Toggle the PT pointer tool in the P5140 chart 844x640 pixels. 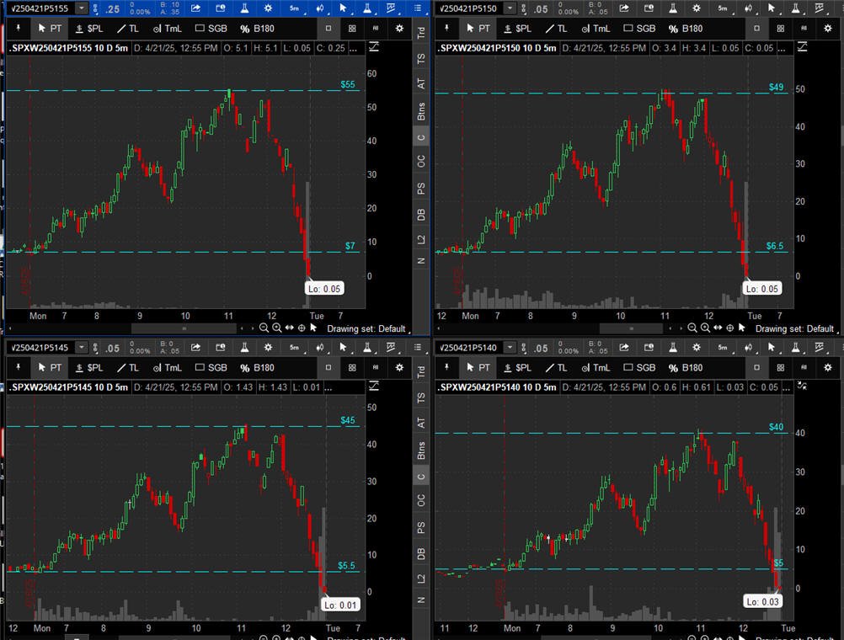[x=476, y=367]
